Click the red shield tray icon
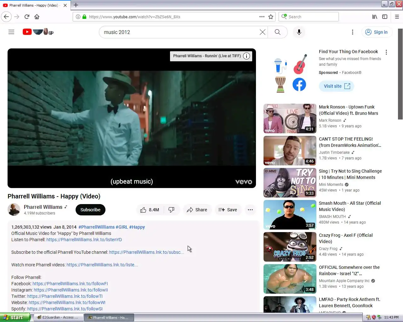The image size is (403, 322). 374,317
